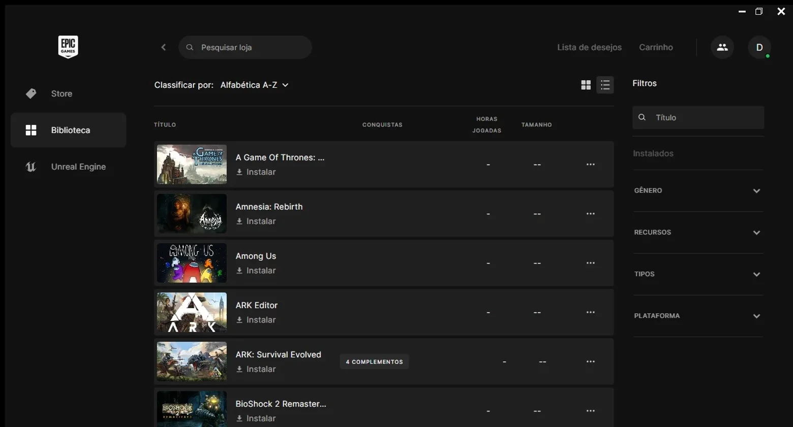Open Lista de desejos
This screenshot has width=793, height=427.
click(x=589, y=47)
